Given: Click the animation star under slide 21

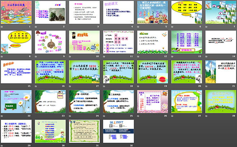Looking at the screenshot, I should (x=206, y=86).
